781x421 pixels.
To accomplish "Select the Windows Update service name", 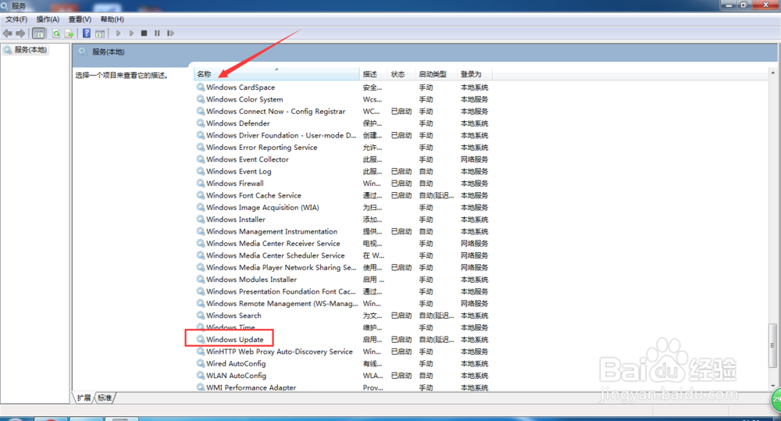I will pyautogui.click(x=234, y=339).
